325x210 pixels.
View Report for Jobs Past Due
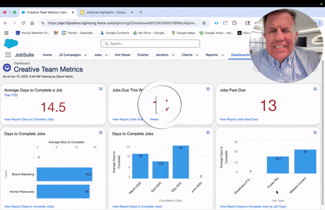pos(239,119)
